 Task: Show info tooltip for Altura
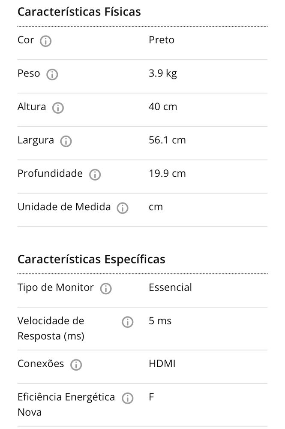pos(58,108)
